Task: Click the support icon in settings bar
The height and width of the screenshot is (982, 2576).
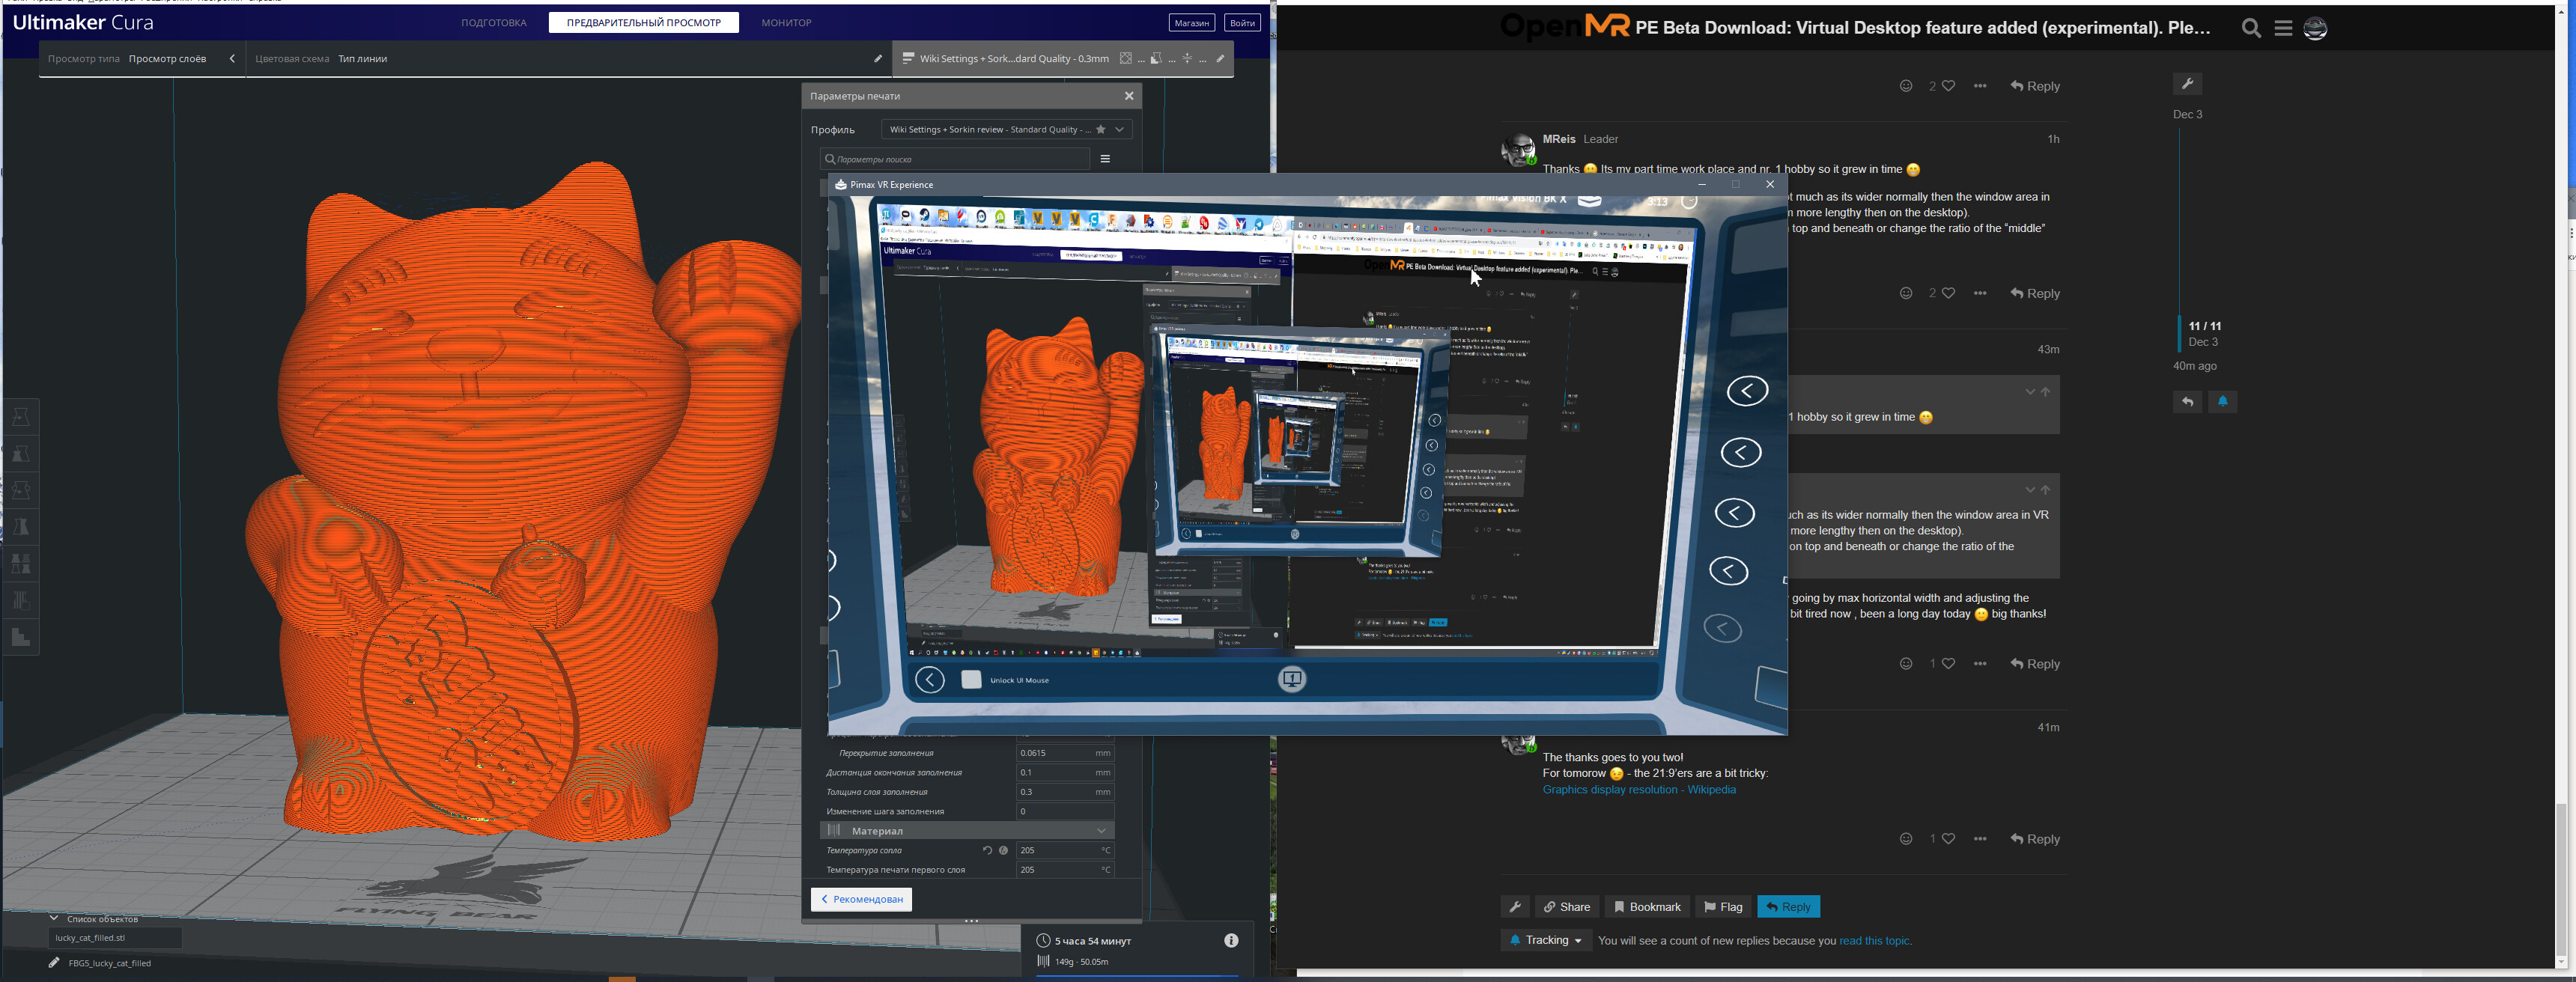Action: (x=1156, y=58)
